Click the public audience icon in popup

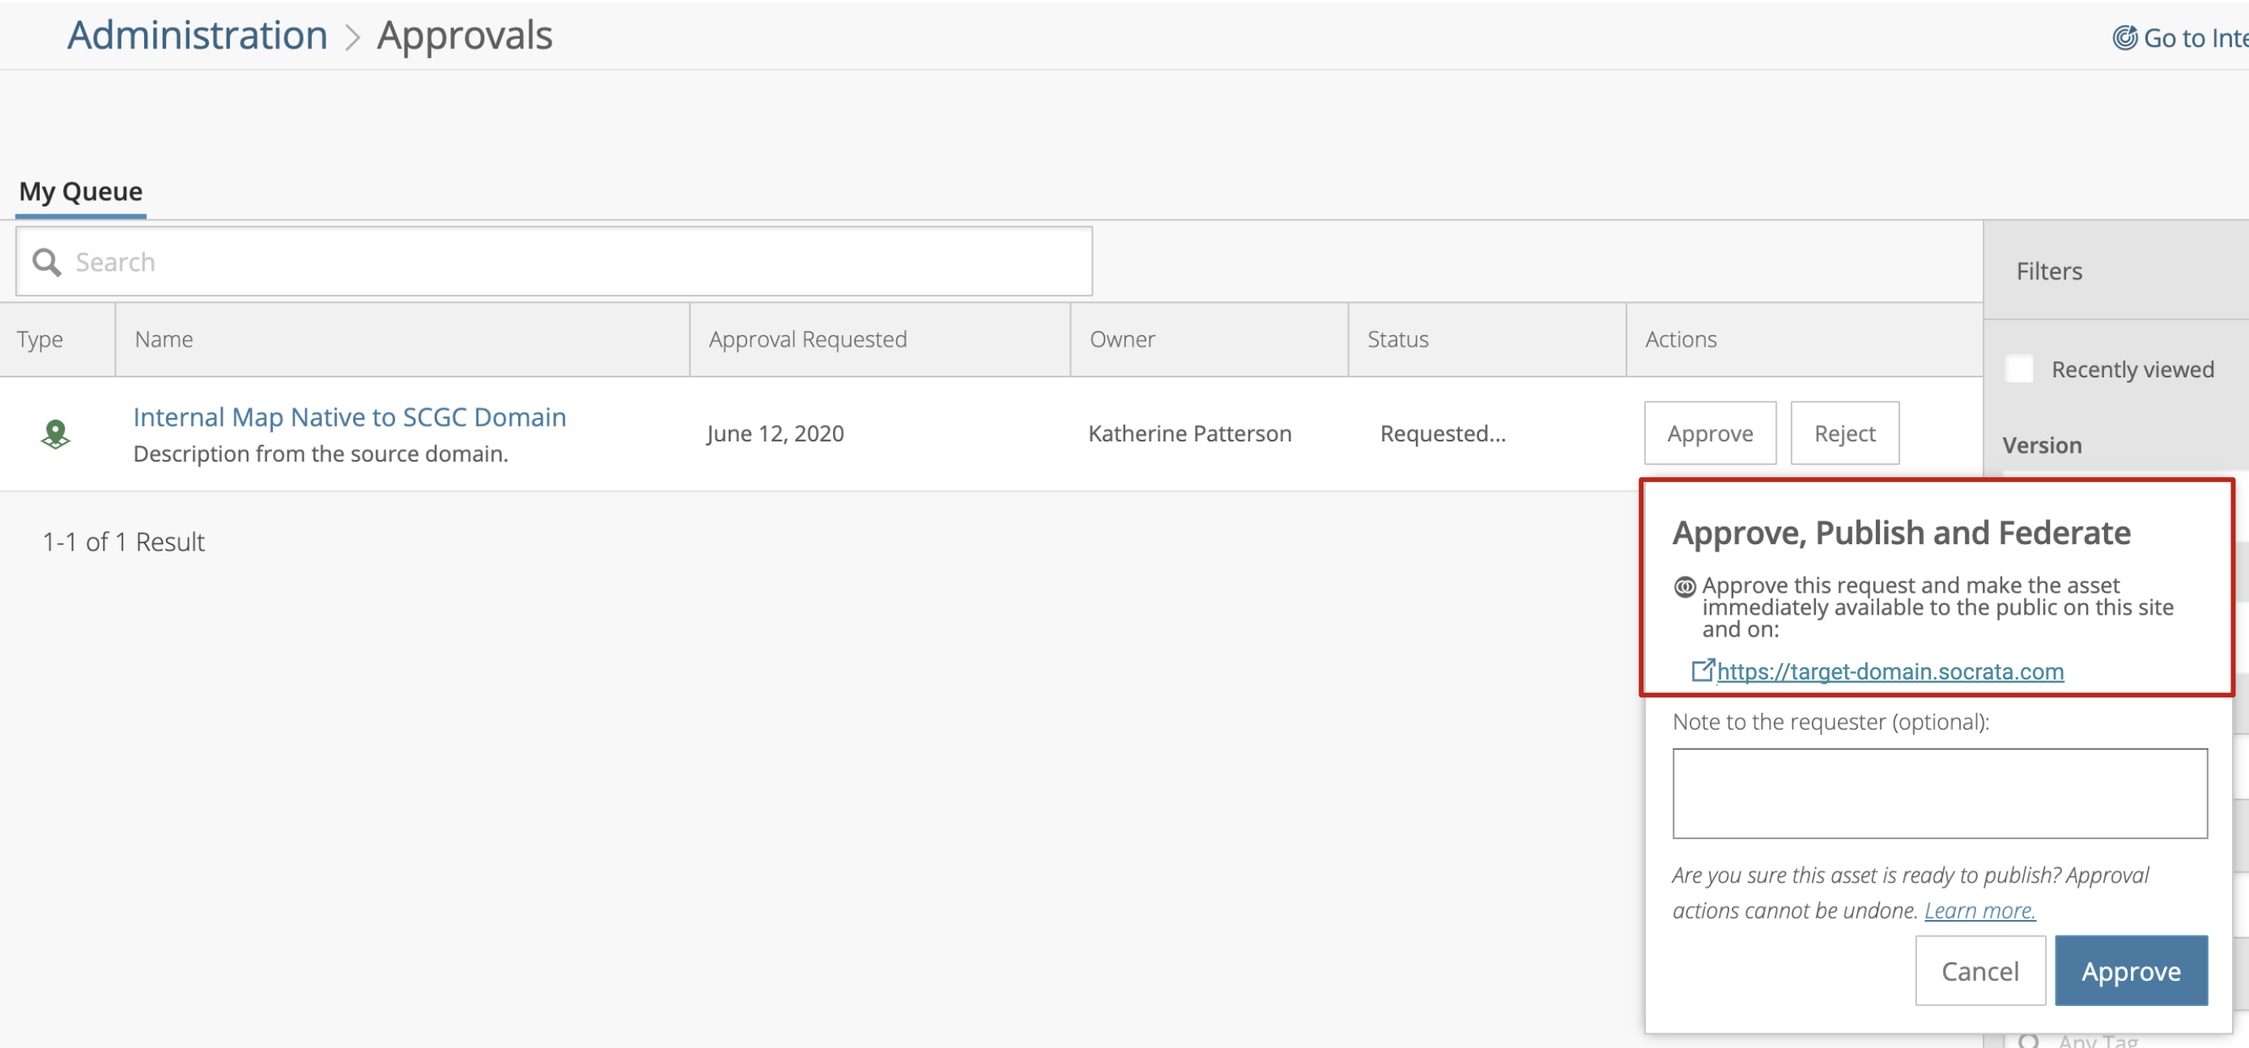[x=1685, y=587]
